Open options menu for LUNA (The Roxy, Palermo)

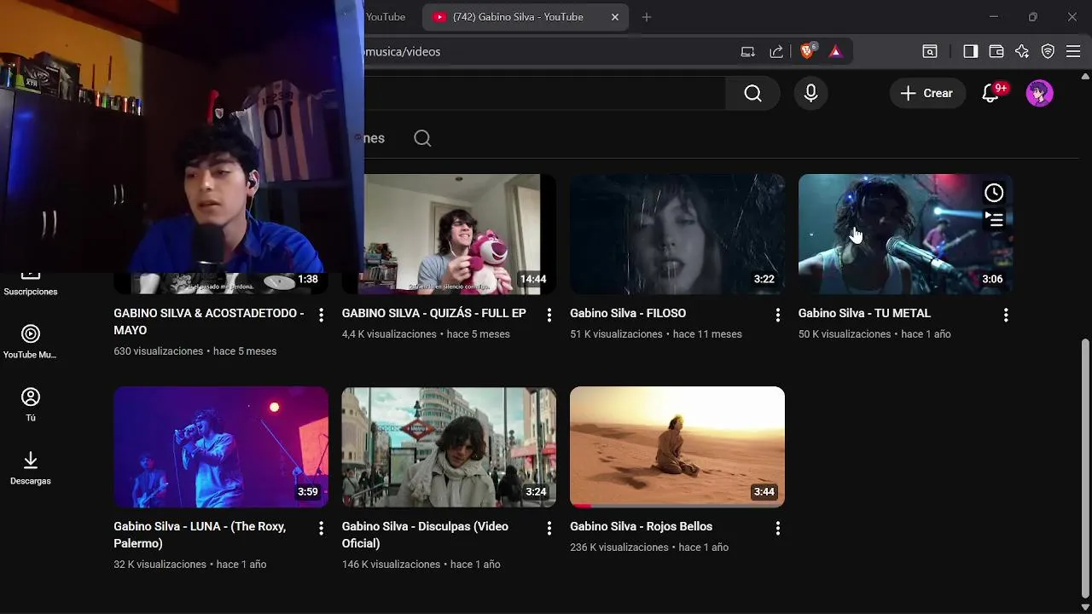tap(321, 529)
